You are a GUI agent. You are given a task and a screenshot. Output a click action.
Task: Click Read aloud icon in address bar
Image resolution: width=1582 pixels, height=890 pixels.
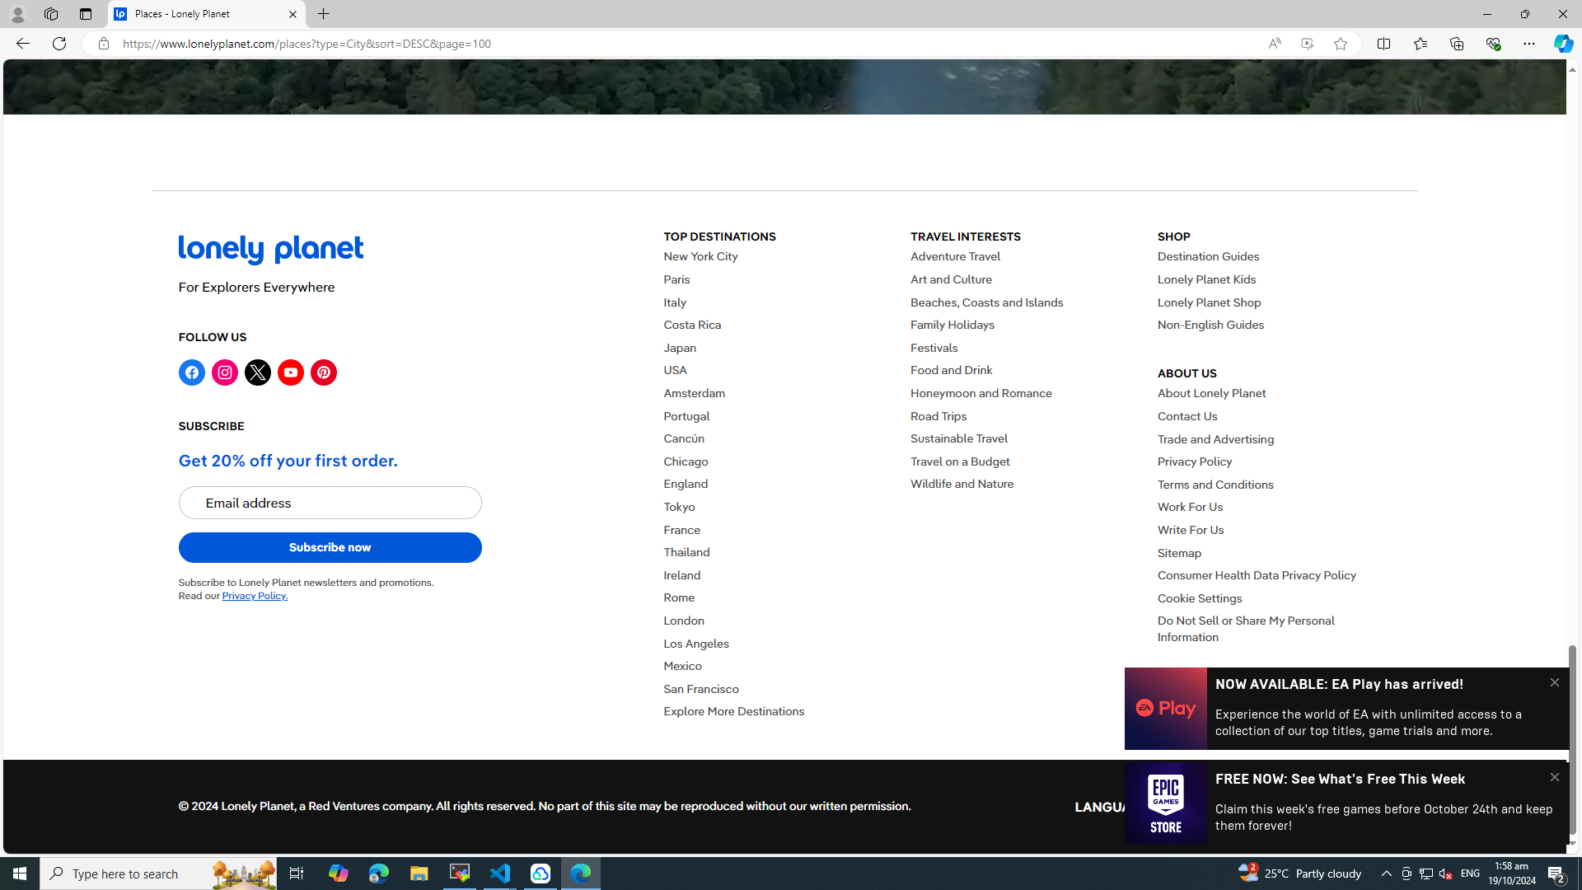tap(1274, 44)
